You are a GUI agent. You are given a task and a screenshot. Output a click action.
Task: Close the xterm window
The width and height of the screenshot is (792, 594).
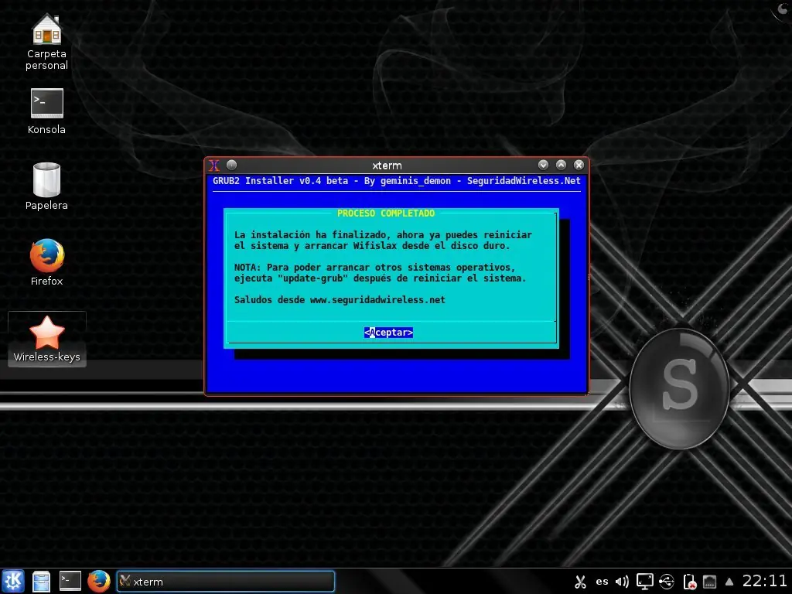[x=579, y=165]
